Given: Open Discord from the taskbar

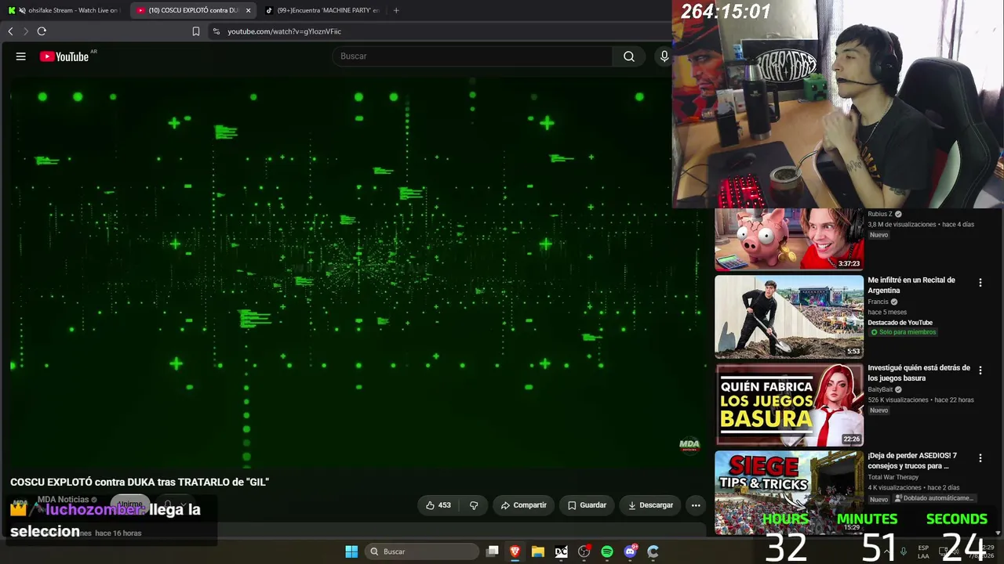Looking at the screenshot, I should (x=630, y=551).
